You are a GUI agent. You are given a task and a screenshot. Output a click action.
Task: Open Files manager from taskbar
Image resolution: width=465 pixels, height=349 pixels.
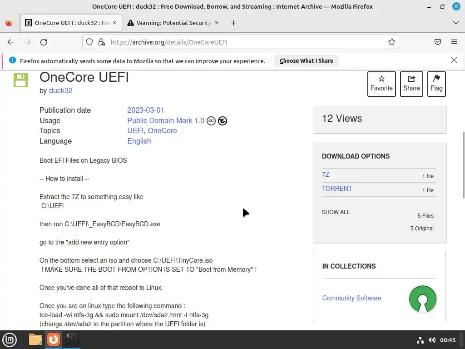(35, 339)
